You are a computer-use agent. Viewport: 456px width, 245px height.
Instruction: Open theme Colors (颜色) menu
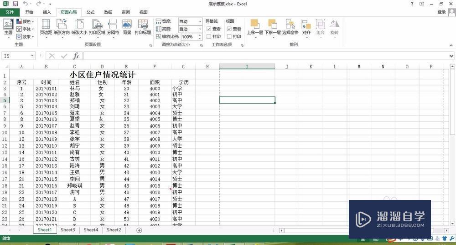pyautogui.click(x=25, y=21)
